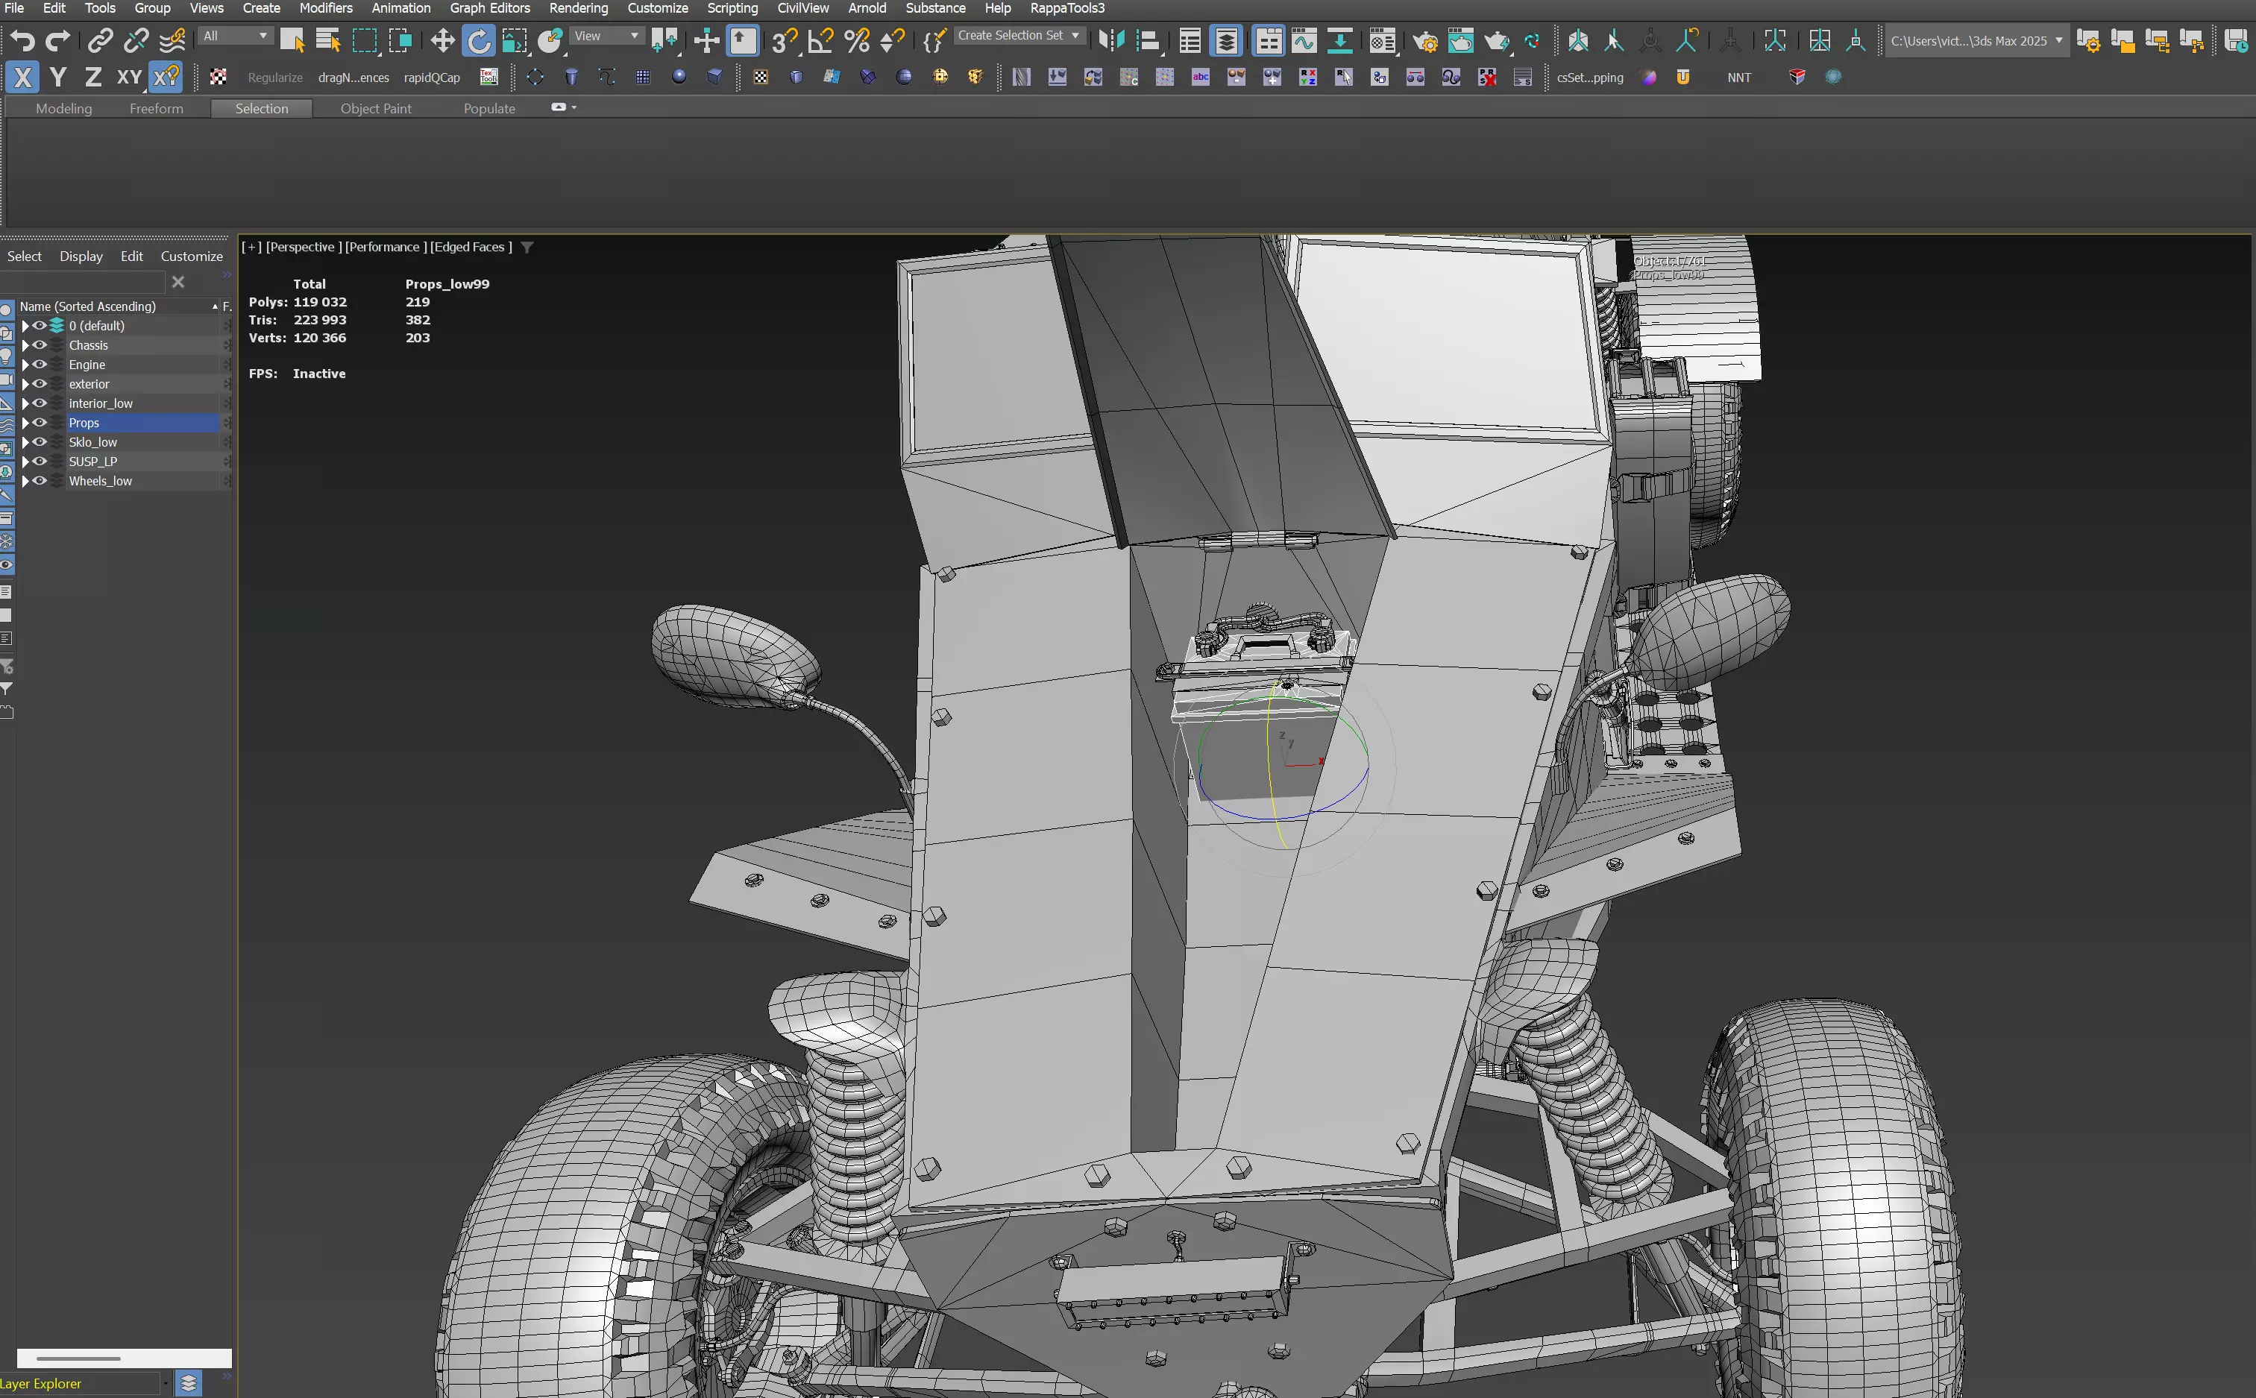Click the Unlink Selection icon
This screenshot has height=1398, width=2256.
click(x=136, y=41)
